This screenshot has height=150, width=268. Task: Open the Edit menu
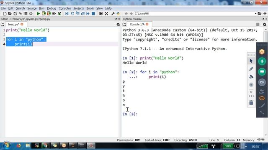coord(10,8)
